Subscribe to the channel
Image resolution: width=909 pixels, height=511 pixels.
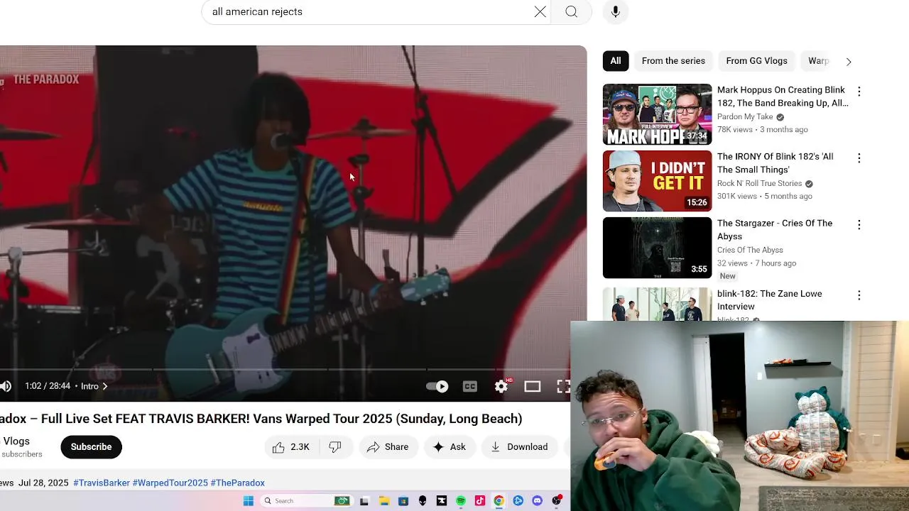click(x=91, y=447)
